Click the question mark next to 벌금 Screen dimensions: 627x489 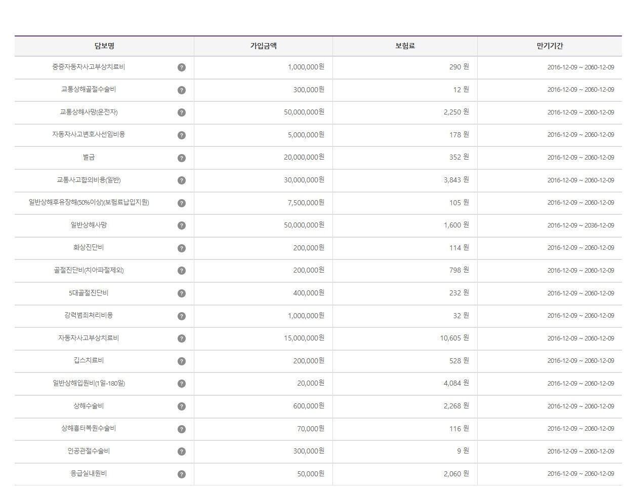182,158
